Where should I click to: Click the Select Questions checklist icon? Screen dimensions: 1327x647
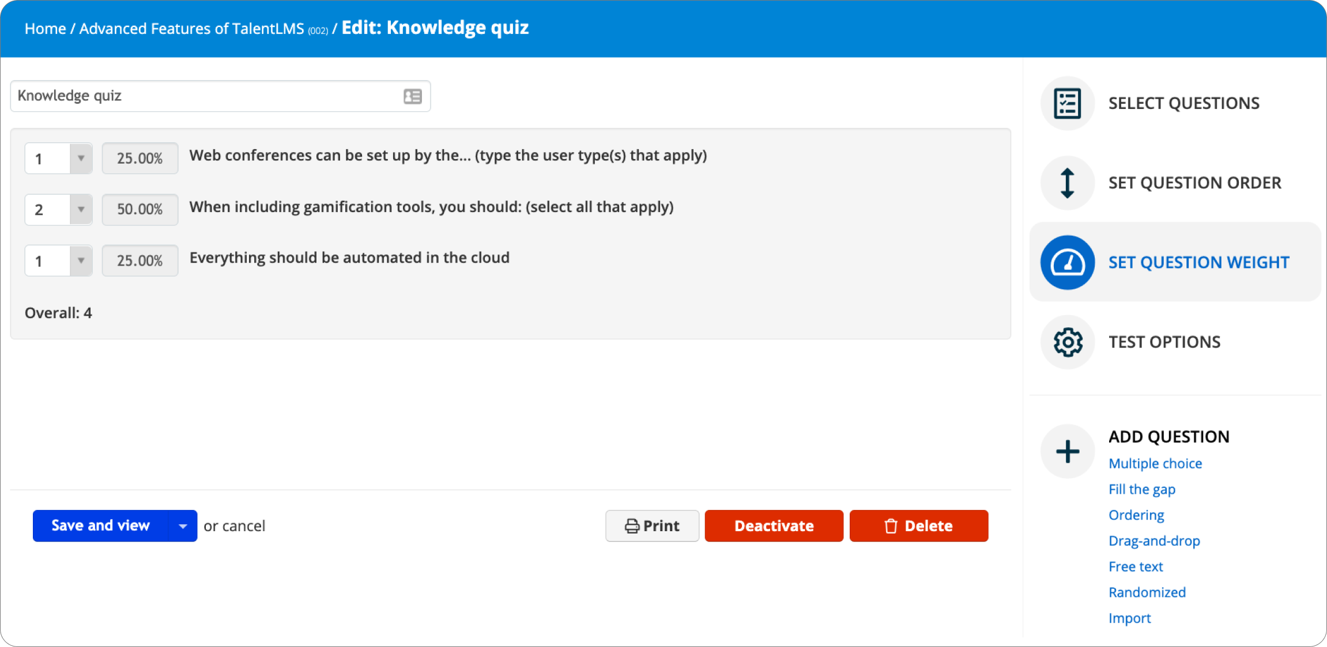tap(1067, 104)
